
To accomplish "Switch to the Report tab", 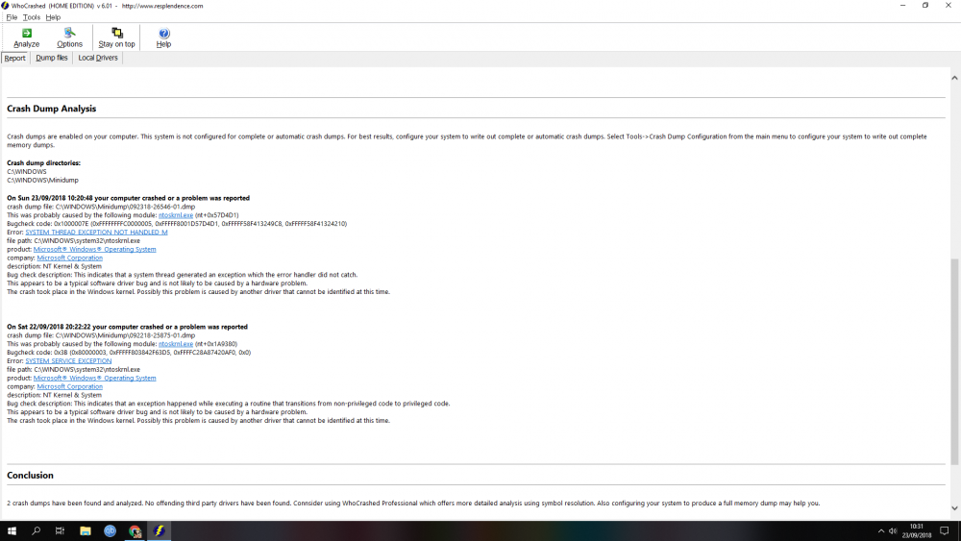I will click(x=14, y=59).
